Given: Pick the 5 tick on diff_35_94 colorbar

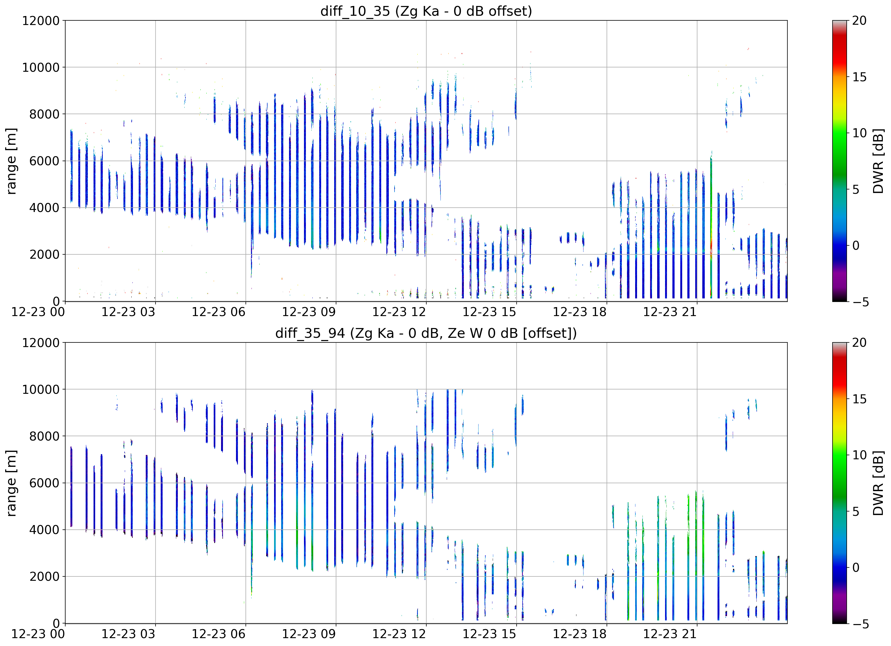Looking at the screenshot, I should click(856, 512).
